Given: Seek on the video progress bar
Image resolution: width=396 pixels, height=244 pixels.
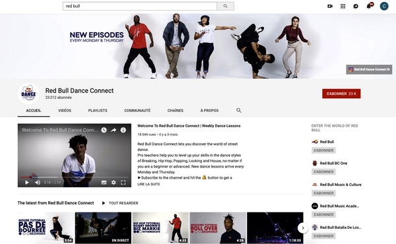Looking at the screenshot, I should 75,177.
